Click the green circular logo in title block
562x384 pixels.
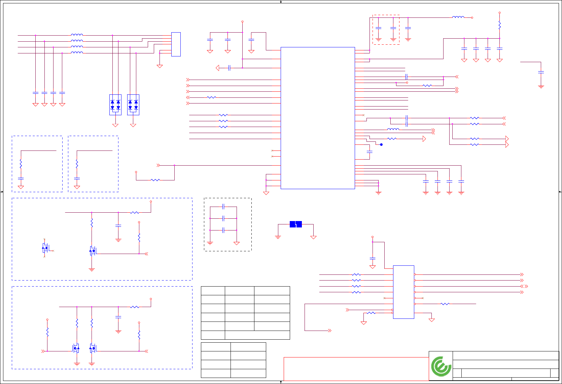tap(441, 366)
